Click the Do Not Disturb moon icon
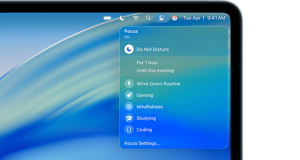This screenshot has width=300, height=160. point(129,49)
